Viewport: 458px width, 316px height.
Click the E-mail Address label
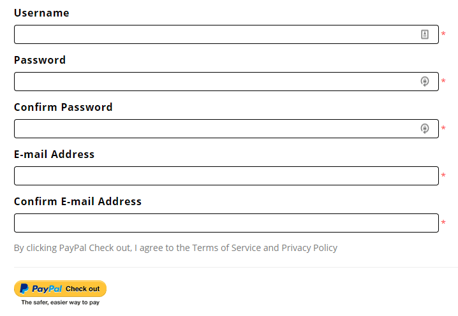tap(54, 154)
